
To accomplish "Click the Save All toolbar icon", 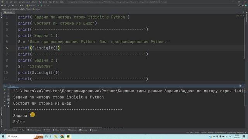I will pos(5,5).
